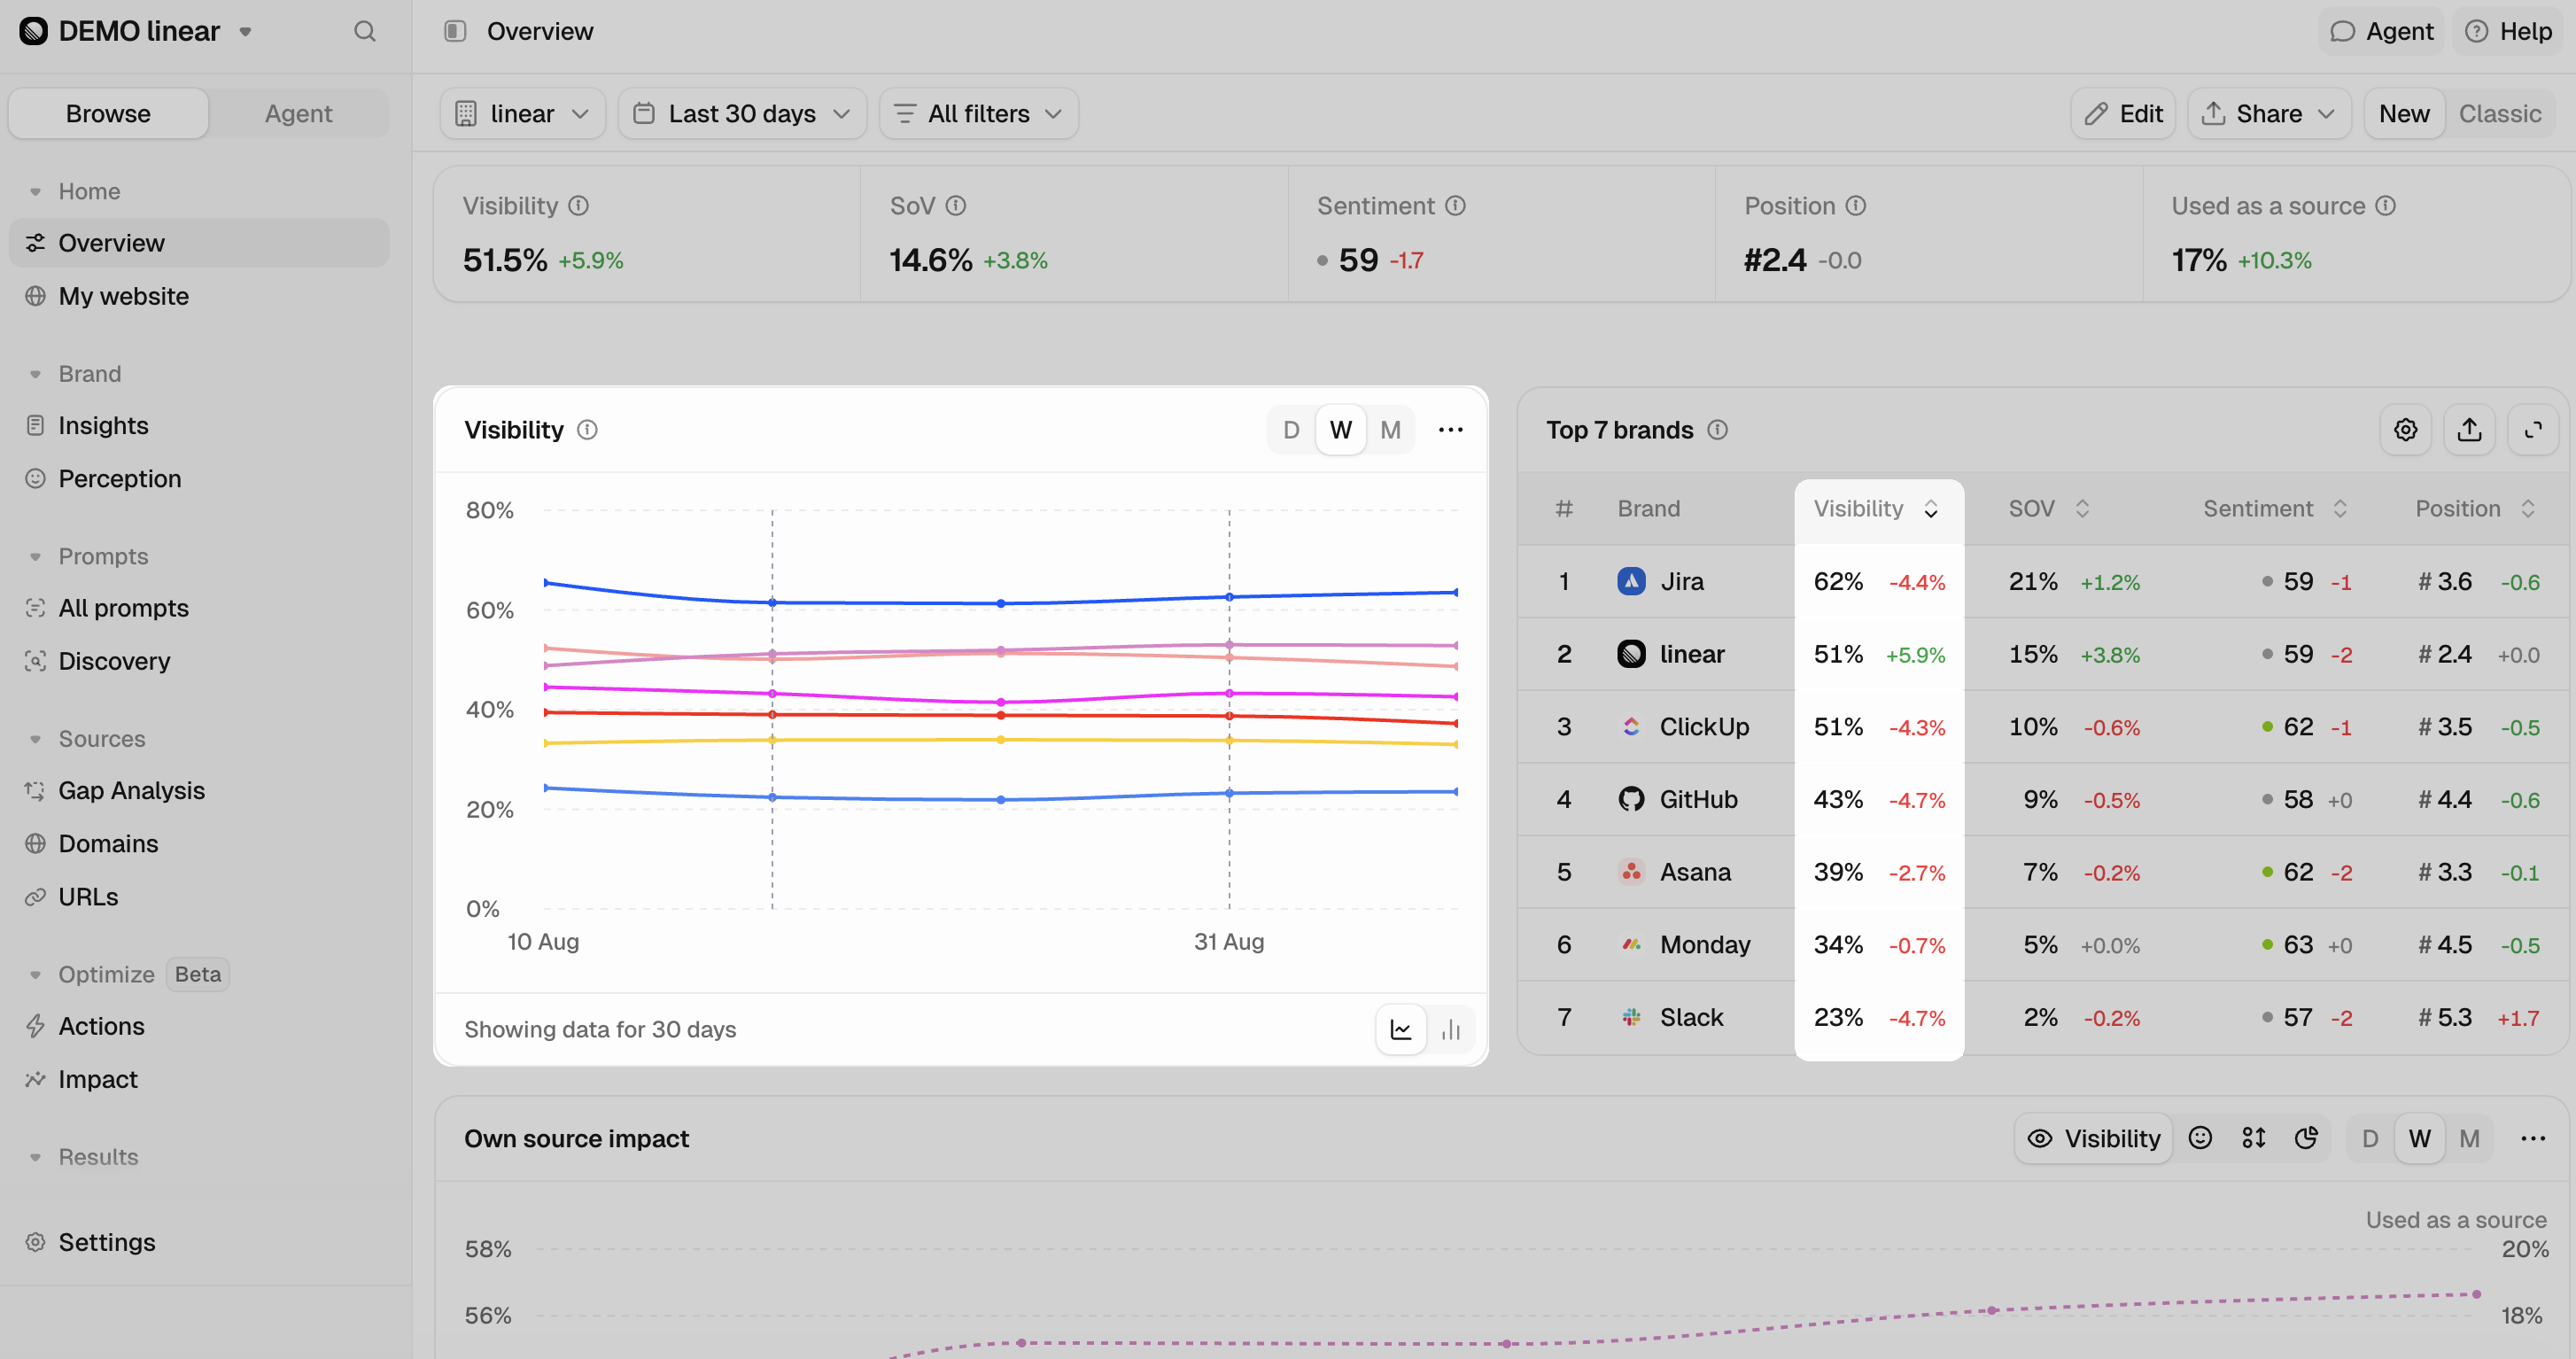
Task: Click the Actions lightning icon
Action: (x=35, y=1026)
